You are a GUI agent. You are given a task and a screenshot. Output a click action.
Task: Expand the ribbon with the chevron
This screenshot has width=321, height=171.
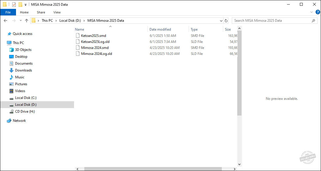coord(312,12)
